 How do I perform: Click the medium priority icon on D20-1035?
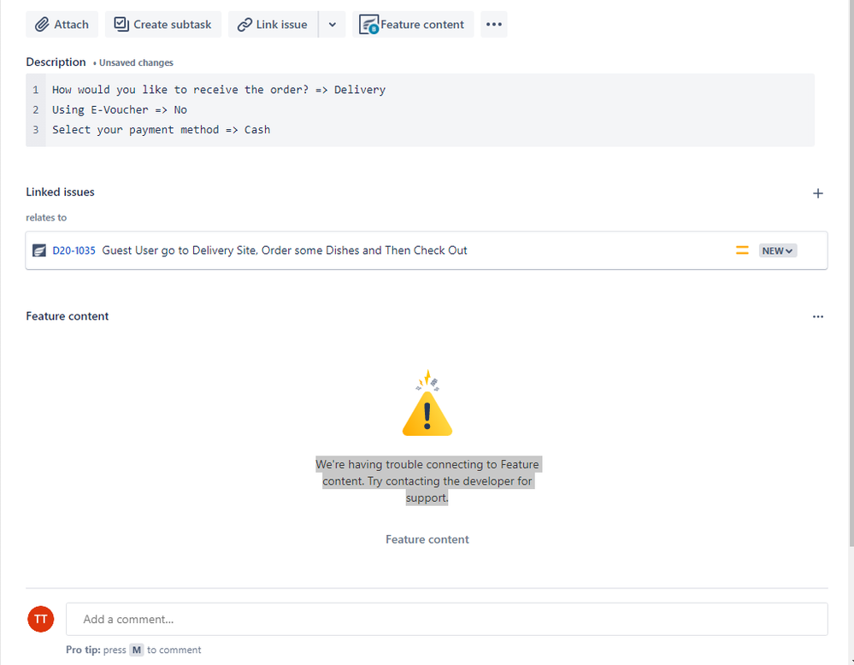[x=742, y=250]
